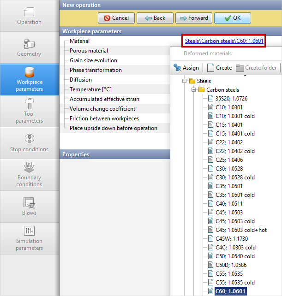Collapse the Steels folder

(185, 81)
